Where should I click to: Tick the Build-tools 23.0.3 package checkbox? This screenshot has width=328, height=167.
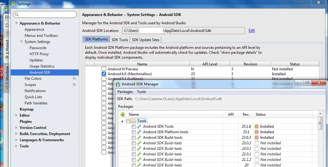click(134, 138)
